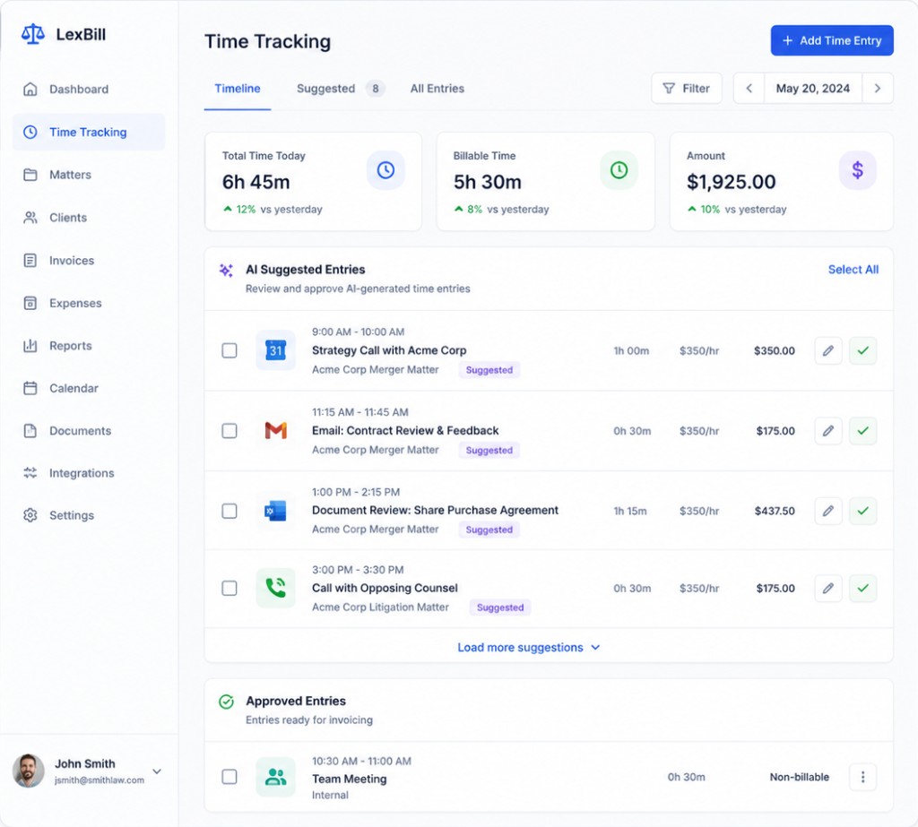The height and width of the screenshot is (827, 918).
Task: Expand Load more suggestions
Action: pyautogui.click(x=529, y=647)
